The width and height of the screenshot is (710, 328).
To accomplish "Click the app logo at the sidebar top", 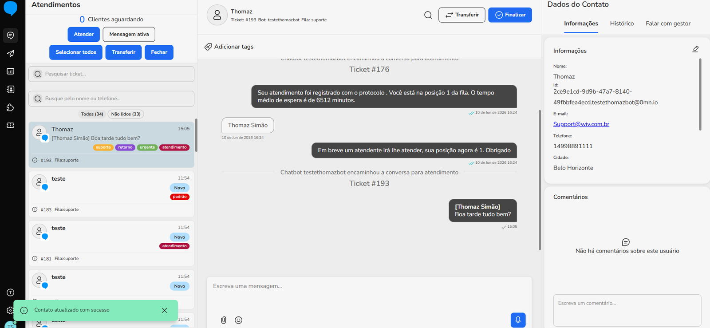I will pos(10,8).
